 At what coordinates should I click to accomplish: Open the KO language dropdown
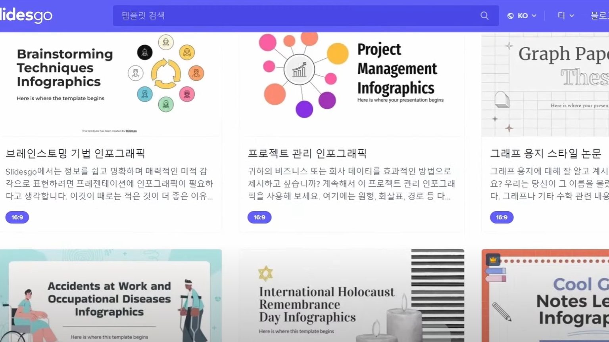[523, 15]
